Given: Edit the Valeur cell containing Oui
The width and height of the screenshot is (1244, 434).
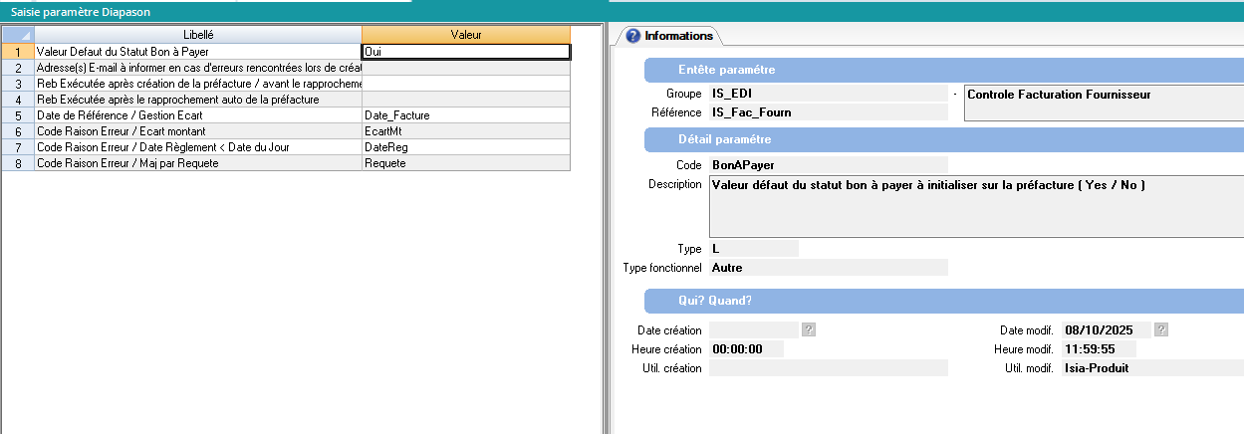Looking at the screenshot, I should (466, 51).
